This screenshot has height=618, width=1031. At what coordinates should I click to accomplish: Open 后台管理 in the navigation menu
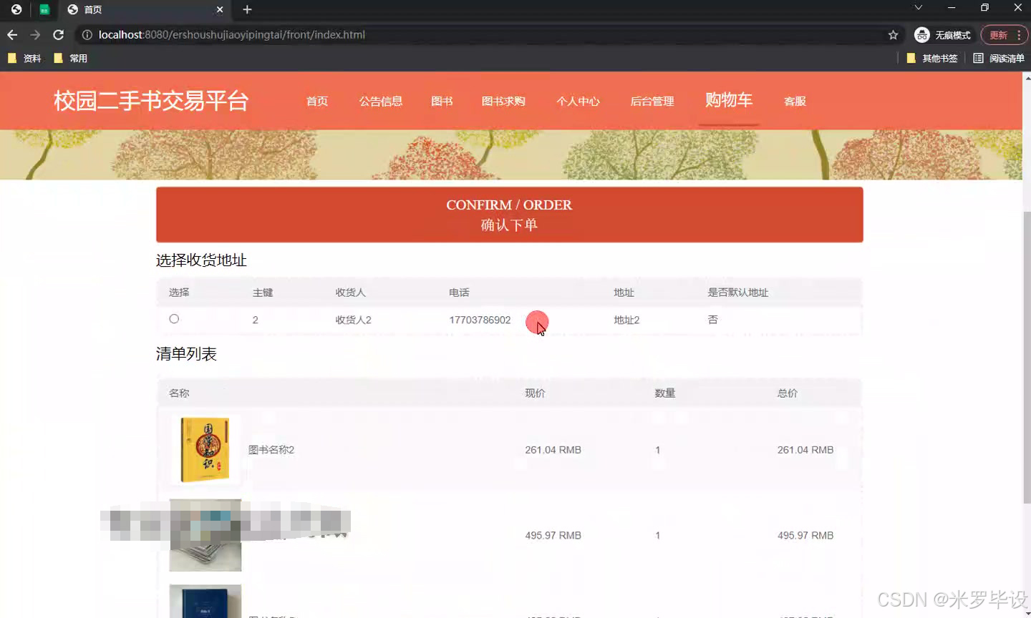(x=652, y=101)
